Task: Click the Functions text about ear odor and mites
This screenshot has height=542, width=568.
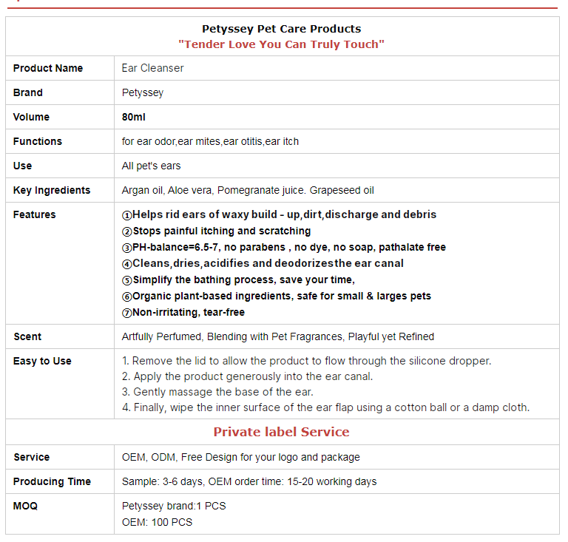Action: pos(210,141)
